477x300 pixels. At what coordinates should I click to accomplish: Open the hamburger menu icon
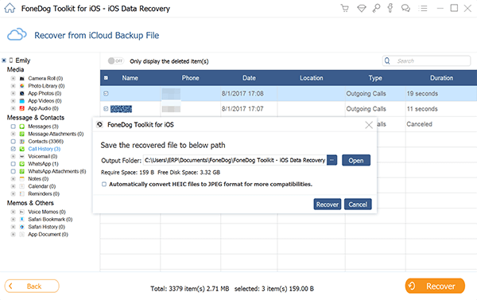[423, 8]
